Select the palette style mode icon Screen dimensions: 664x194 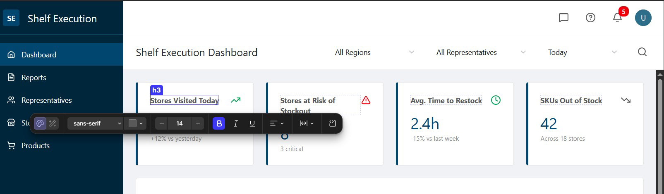40,123
